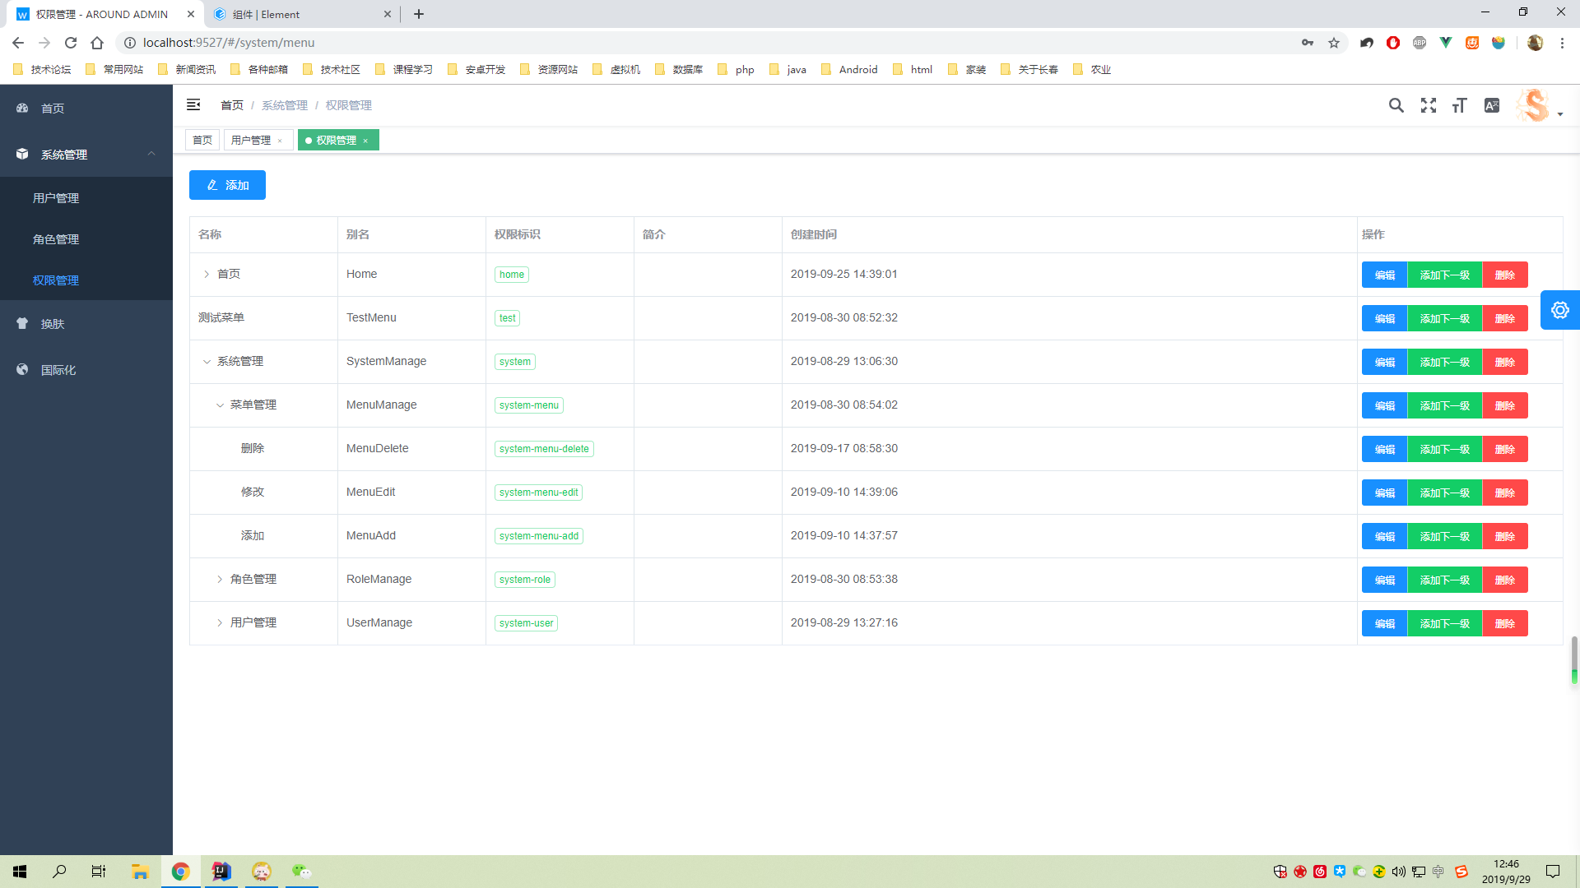This screenshot has height=888, width=1580.
Task: Click 添加下一级 for the RoleManage row
Action: [x=1445, y=580]
